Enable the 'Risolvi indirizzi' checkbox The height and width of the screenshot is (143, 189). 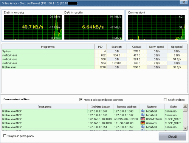[165, 99]
